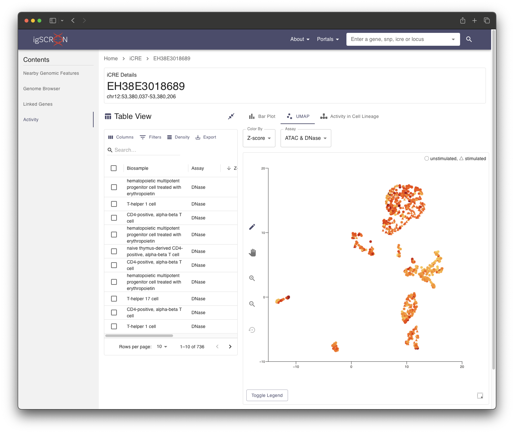The image size is (514, 433).
Task: Click the zoom out magnifier icon
Action: coord(252,304)
